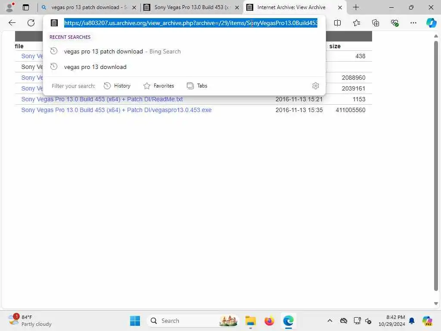The height and width of the screenshot is (331, 441).
Task: Open Windows Start menu
Action: tap(135, 321)
